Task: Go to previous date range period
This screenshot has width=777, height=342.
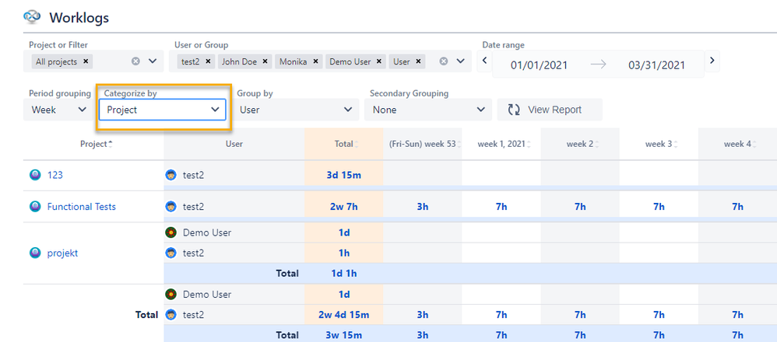Action: 484,61
